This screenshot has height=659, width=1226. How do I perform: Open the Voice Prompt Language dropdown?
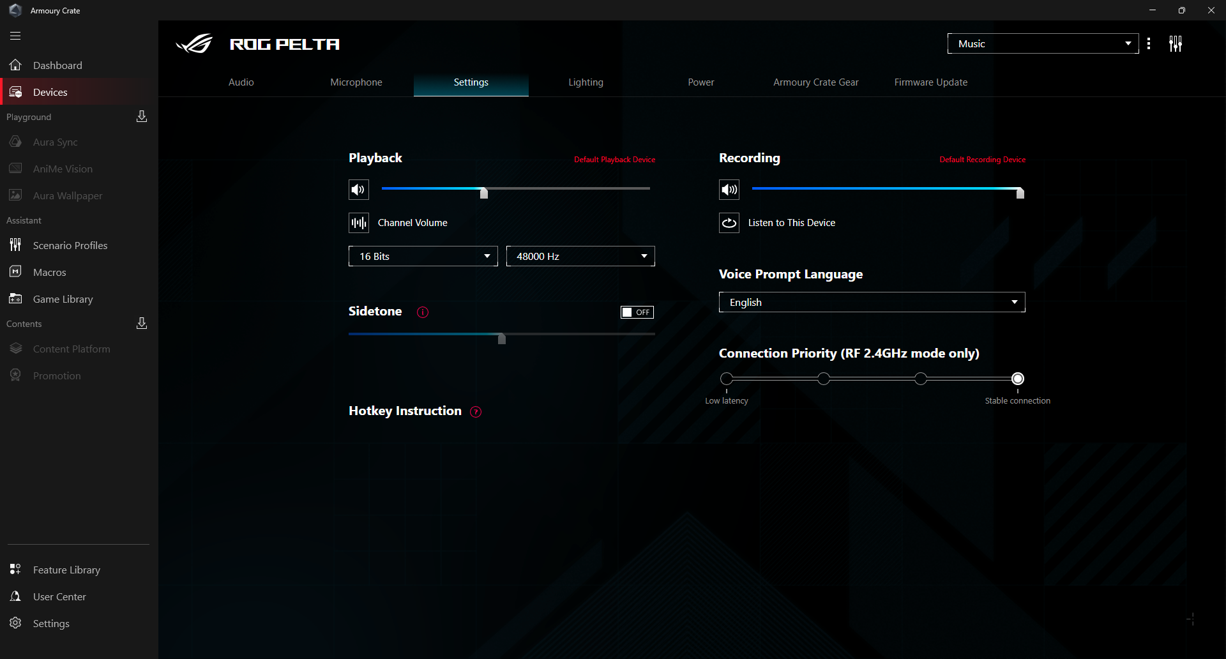(x=872, y=302)
